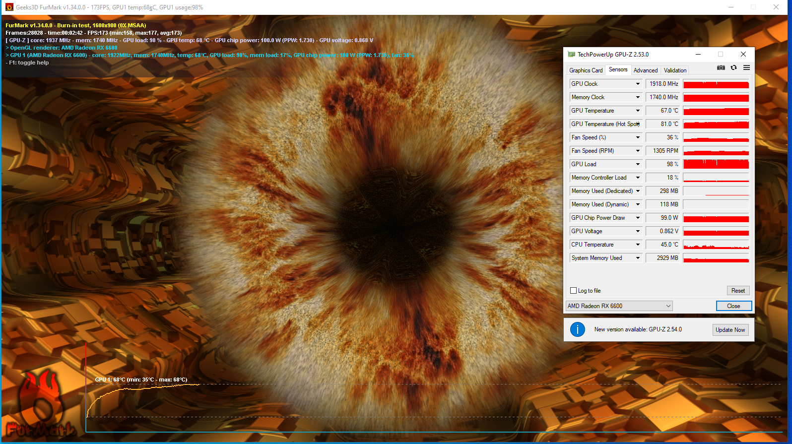Open the Advanced tab
Image resolution: width=792 pixels, height=444 pixels.
(645, 70)
